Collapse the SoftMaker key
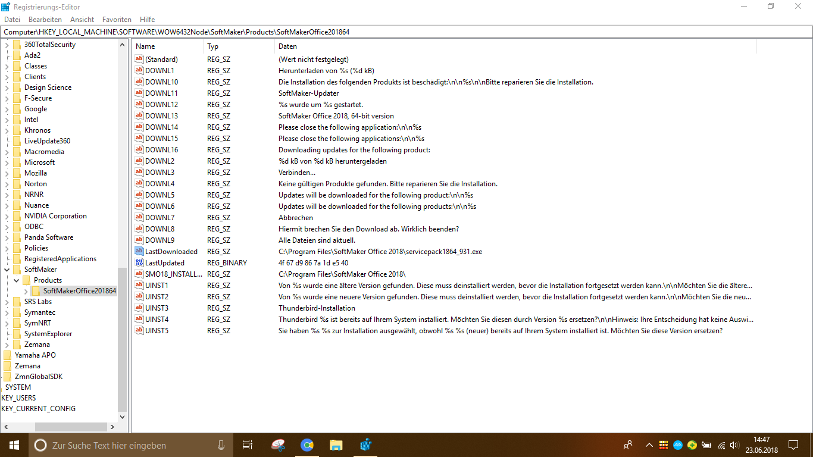813x457 pixels. click(x=7, y=270)
